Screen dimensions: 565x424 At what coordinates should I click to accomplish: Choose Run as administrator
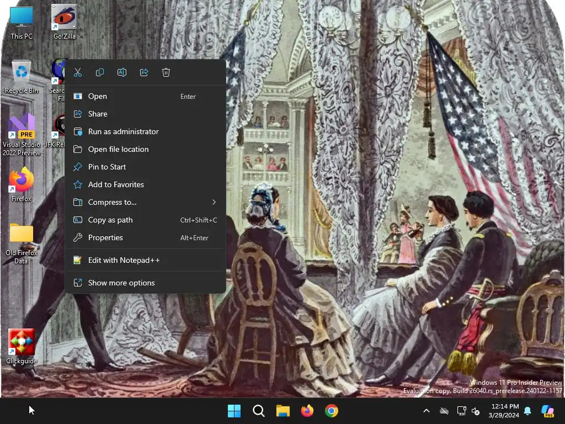click(145, 131)
